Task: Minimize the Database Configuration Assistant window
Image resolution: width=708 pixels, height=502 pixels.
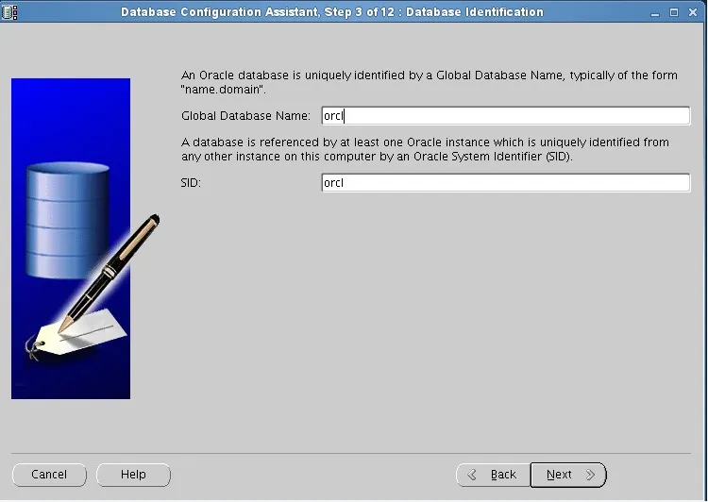Action: click(x=655, y=12)
